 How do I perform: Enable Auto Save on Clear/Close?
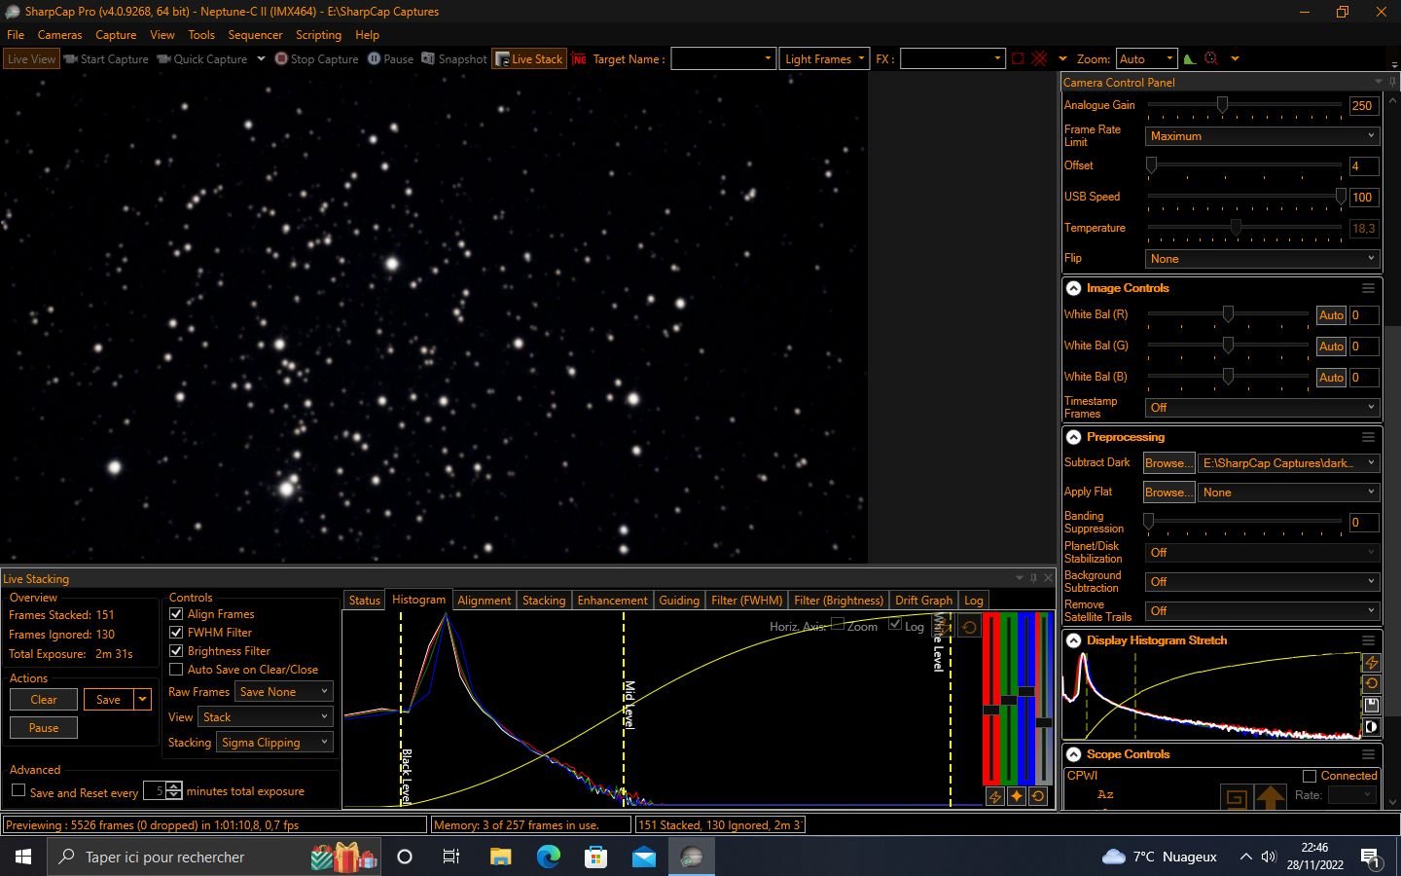click(x=176, y=670)
